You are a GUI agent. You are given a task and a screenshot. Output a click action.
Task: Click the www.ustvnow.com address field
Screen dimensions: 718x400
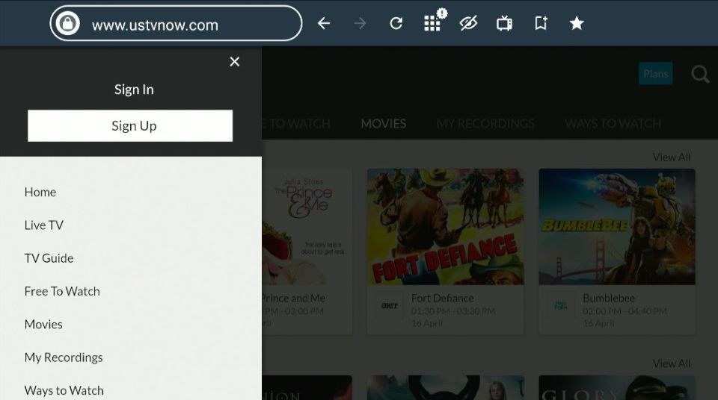pyautogui.click(x=176, y=23)
